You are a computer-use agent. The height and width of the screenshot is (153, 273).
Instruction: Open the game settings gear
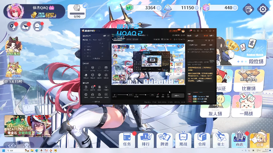point(263,9)
